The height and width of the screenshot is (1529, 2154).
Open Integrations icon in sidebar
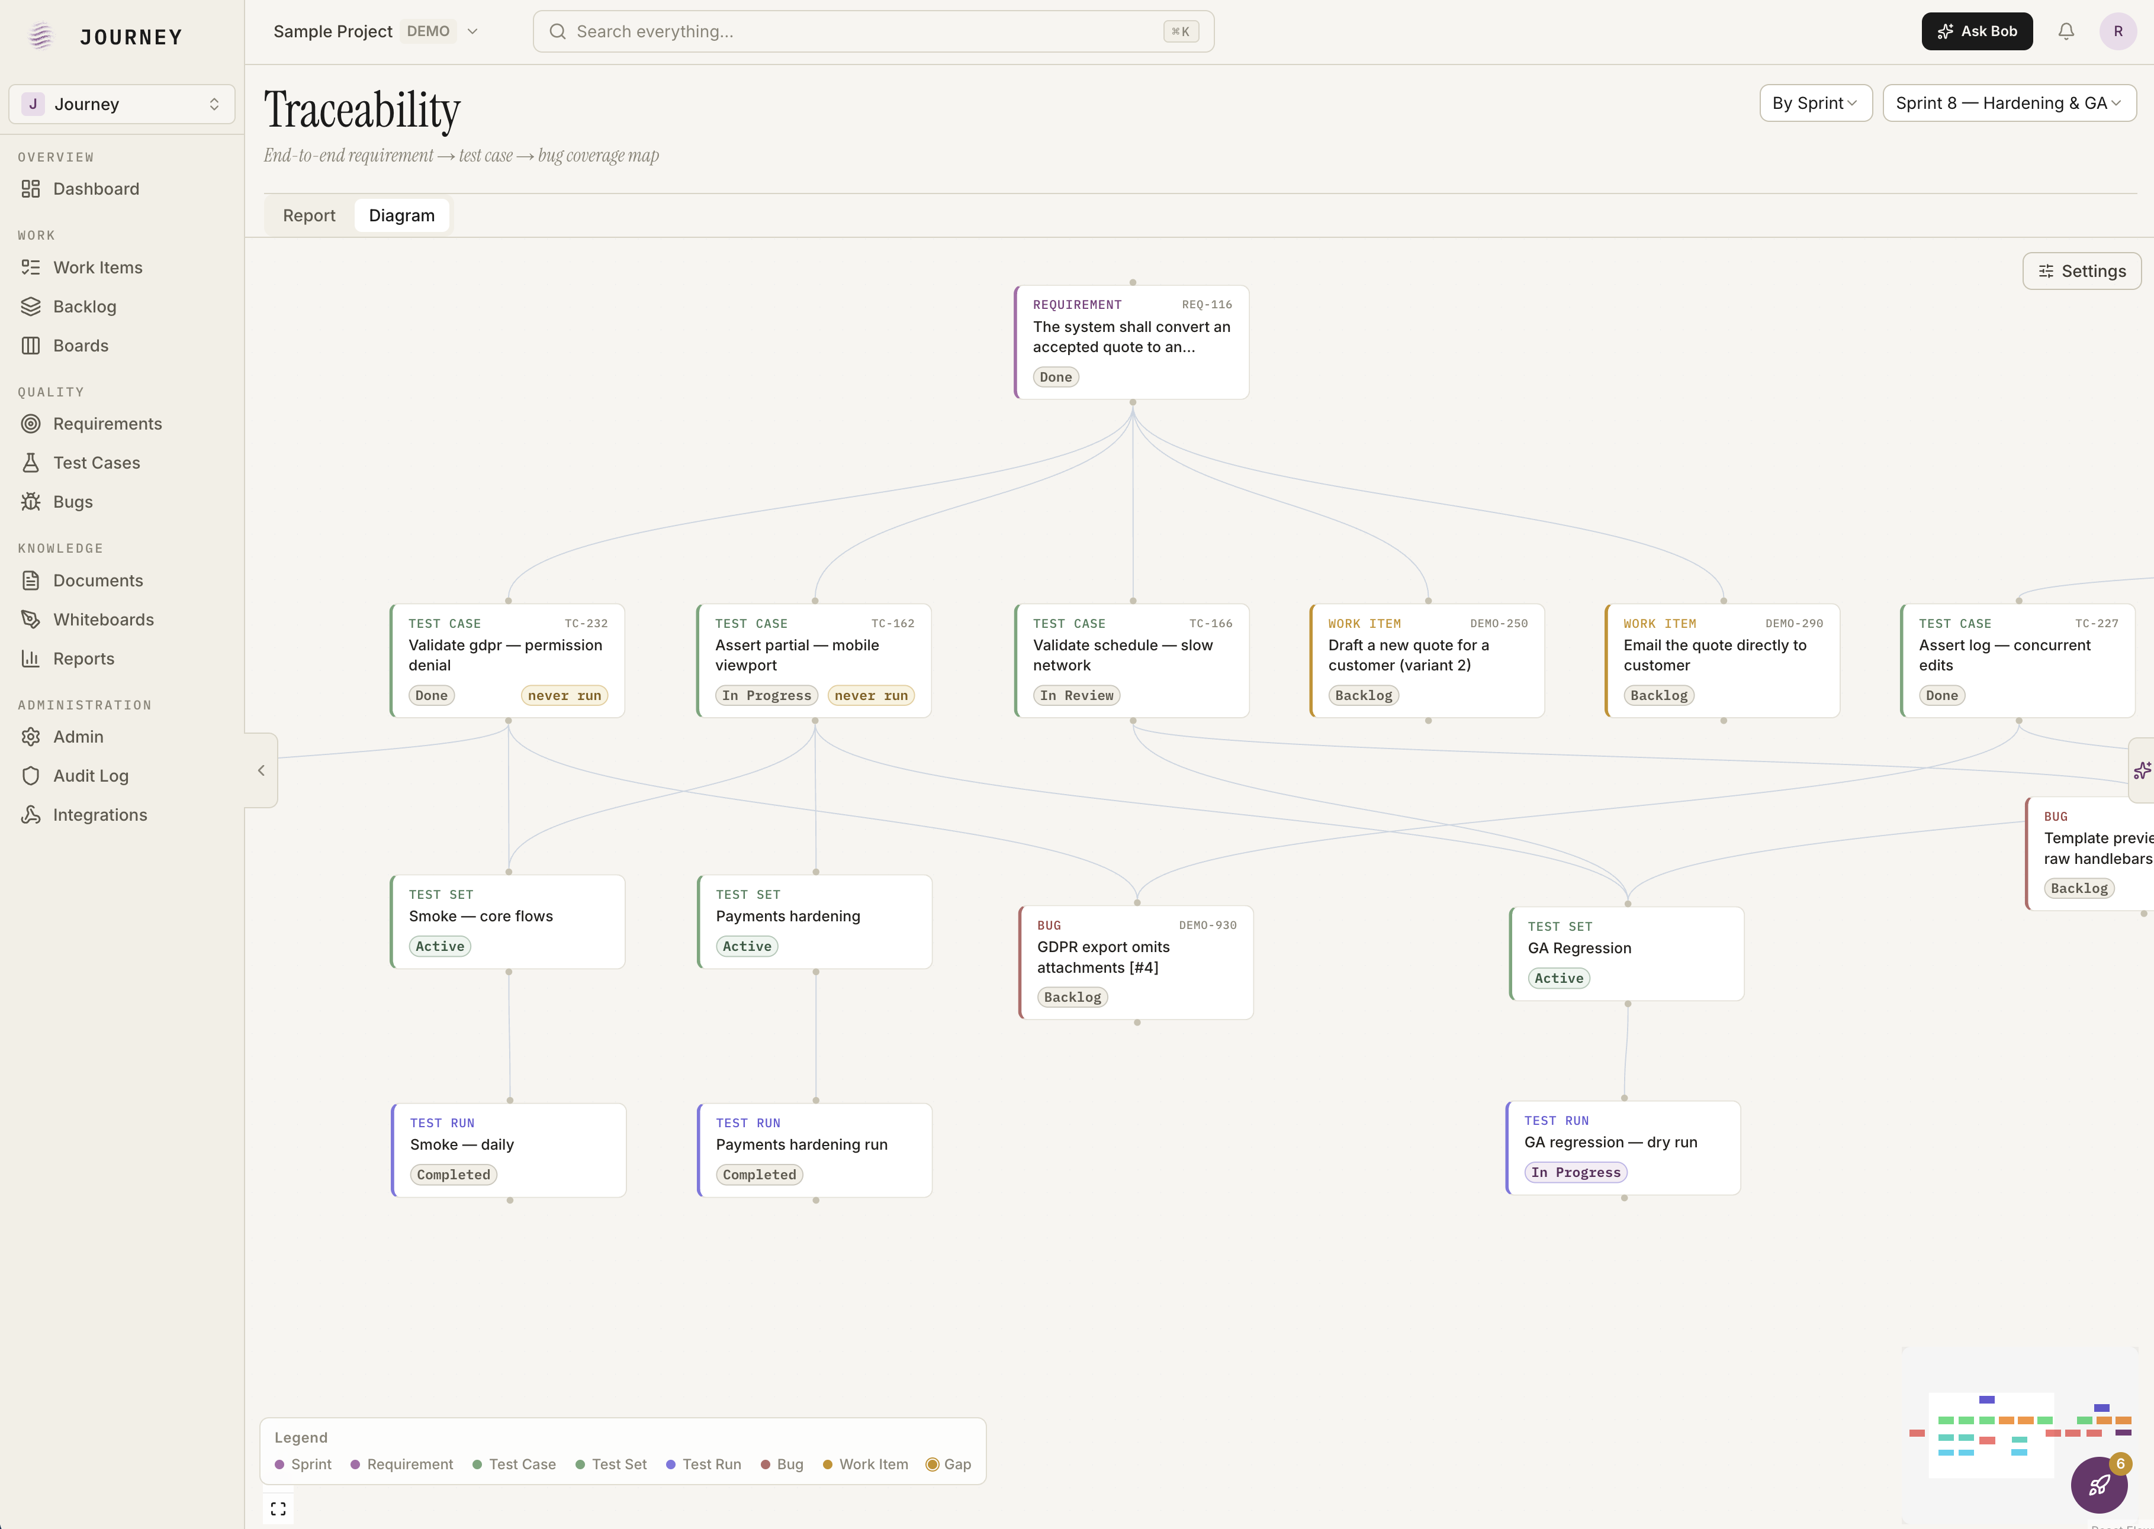click(31, 815)
